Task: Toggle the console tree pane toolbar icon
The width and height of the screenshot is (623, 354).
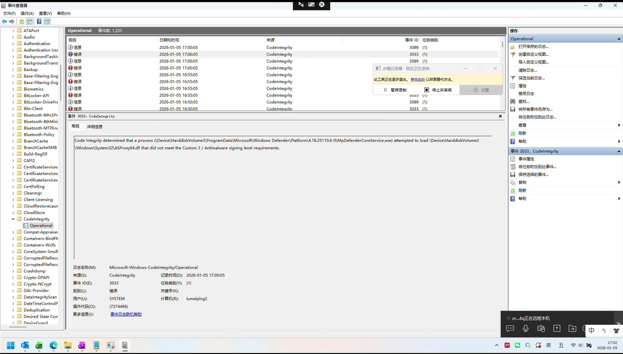Action: click(x=30, y=22)
